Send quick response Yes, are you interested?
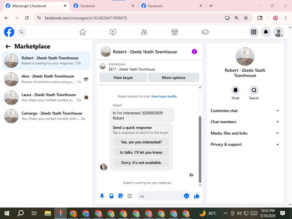The image size is (292, 219). tap(141, 142)
